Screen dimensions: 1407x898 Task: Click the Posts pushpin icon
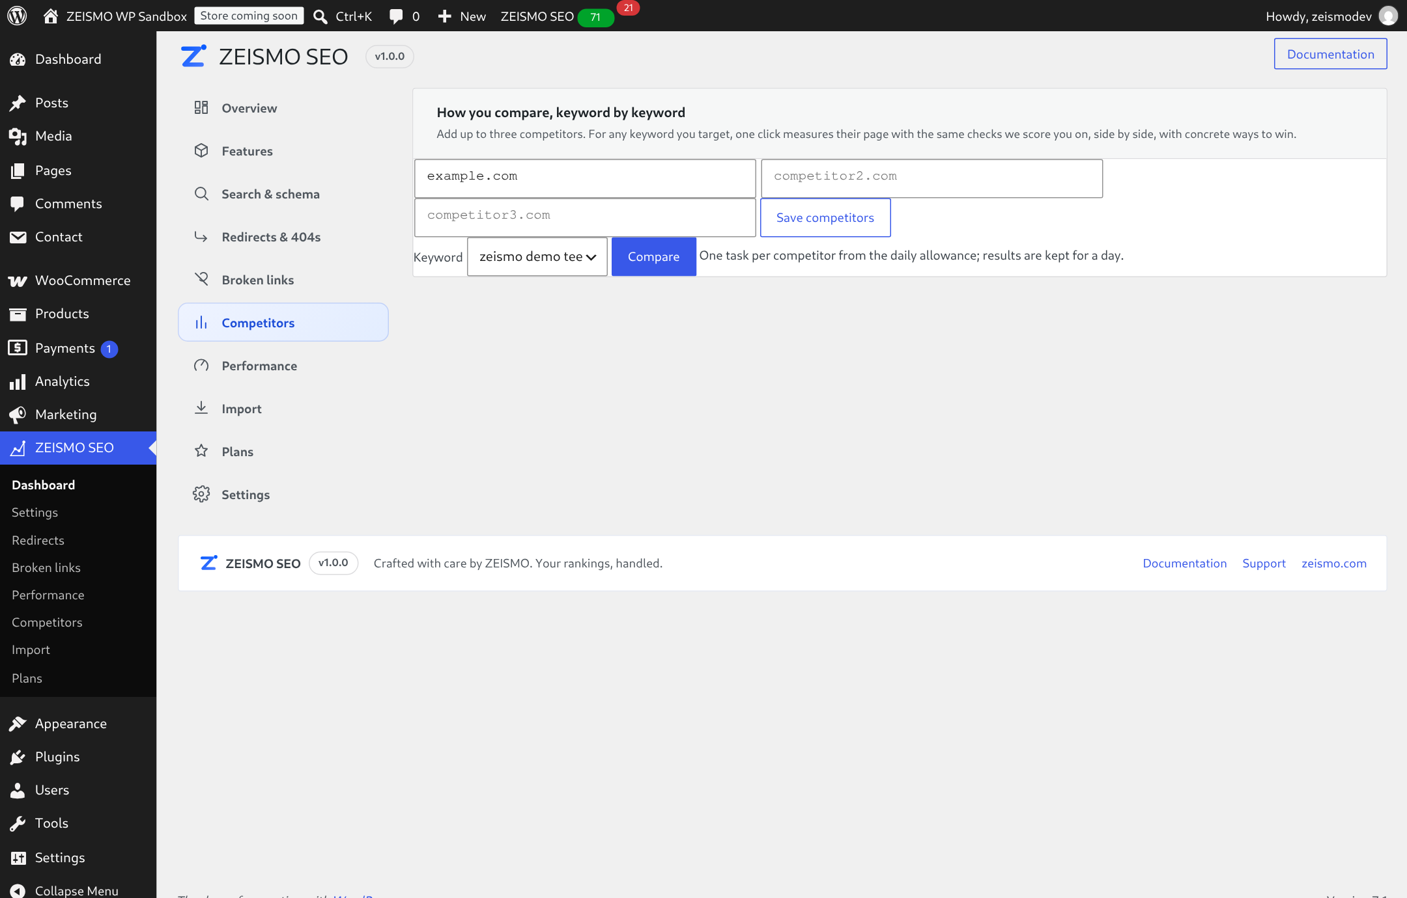tap(18, 103)
